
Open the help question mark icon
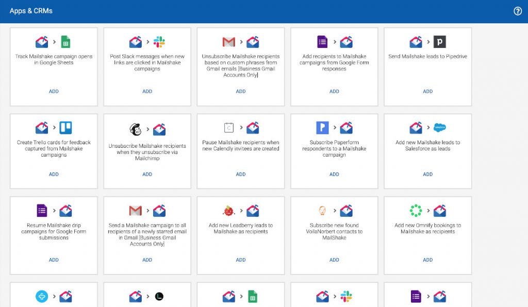click(518, 11)
